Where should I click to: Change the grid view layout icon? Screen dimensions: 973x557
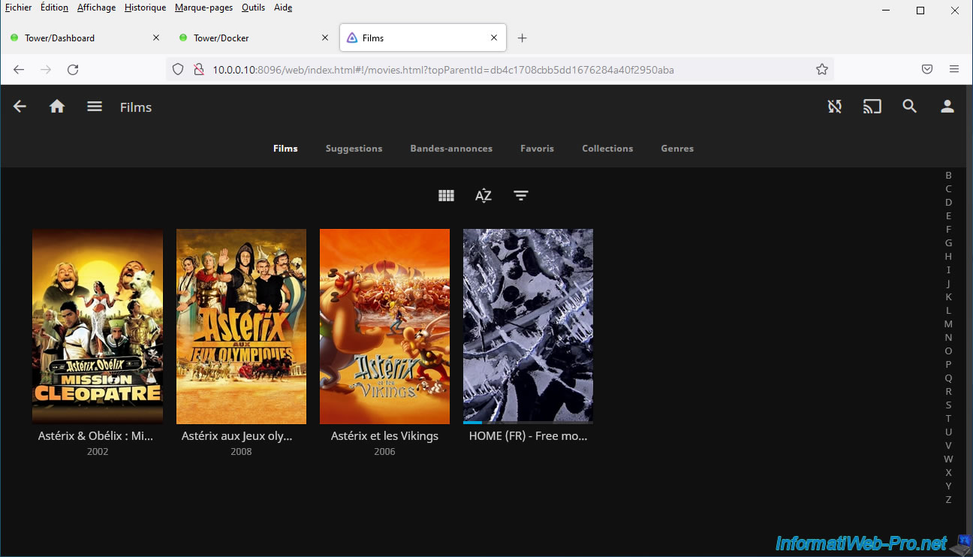446,196
